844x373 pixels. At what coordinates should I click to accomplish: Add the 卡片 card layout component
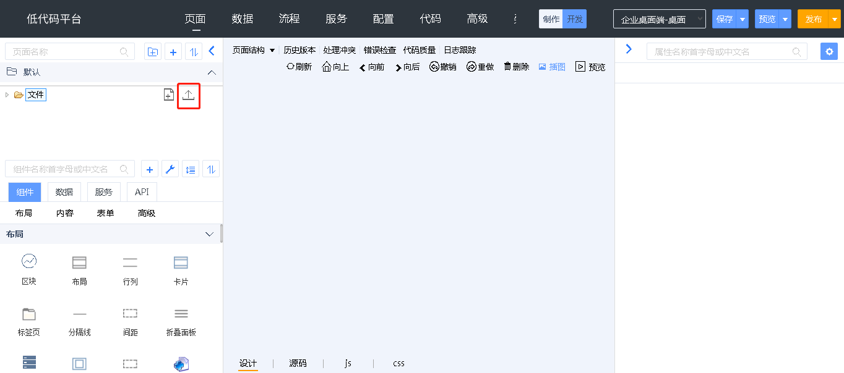181,270
